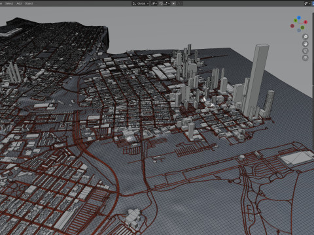The width and height of the screenshot is (314, 235).
Task: Click the red X axis on navigation gizmo
Action: click(x=305, y=22)
